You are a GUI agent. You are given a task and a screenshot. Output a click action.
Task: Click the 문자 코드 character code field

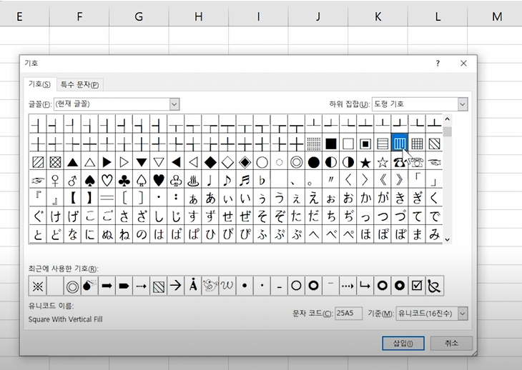(x=348, y=313)
